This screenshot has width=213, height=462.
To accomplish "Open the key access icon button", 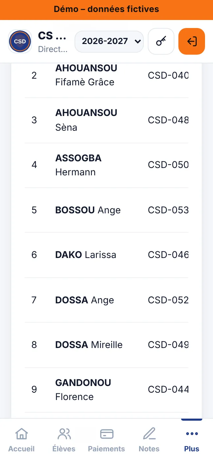I will pos(161,41).
